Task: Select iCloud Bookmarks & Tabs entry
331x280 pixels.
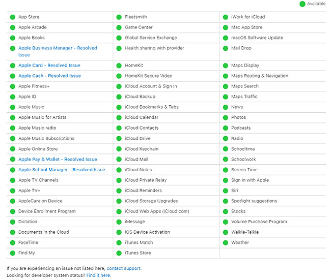Action: [152, 107]
